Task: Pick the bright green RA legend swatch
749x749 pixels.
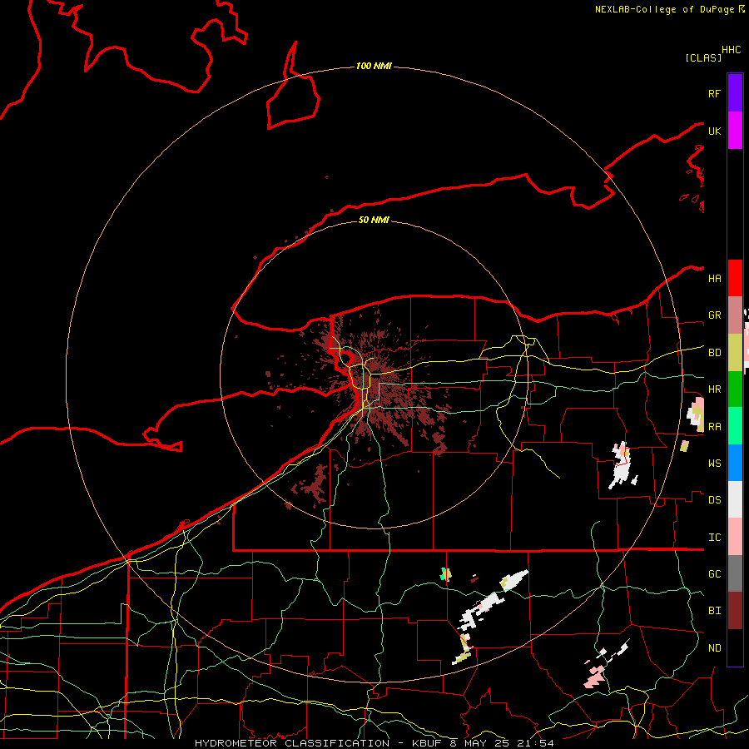Action: pyautogui.click(x=735, y=426)
